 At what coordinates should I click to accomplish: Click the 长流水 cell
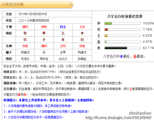[x=25, y=59]
